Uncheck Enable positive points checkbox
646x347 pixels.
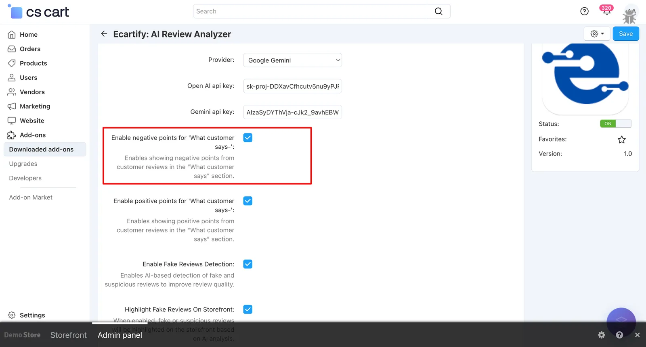(248, 201)
